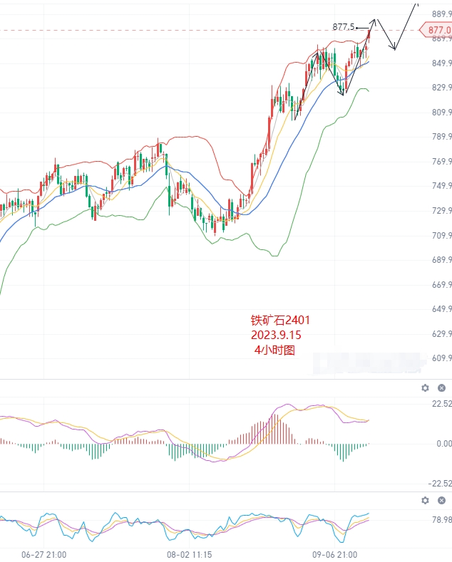
Task: Click the 08-02 11:15 time axis label
Action: point(190,555)
